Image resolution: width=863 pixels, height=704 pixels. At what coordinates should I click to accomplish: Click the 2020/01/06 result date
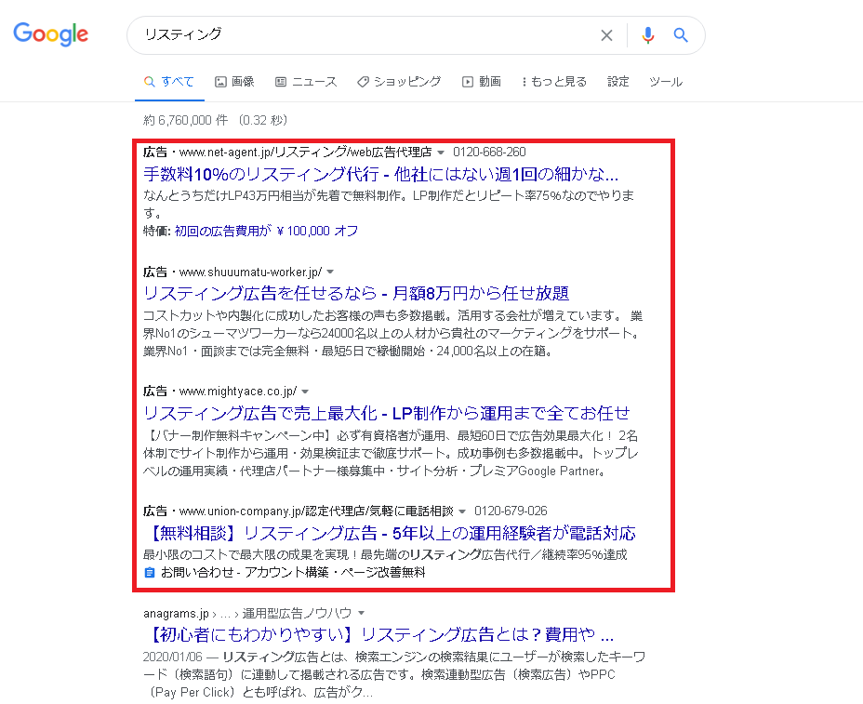[173, 657]
